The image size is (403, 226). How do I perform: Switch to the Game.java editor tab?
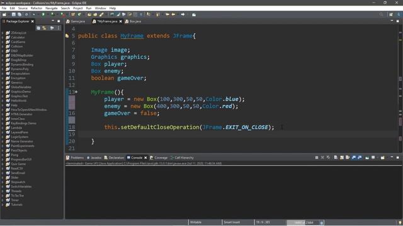tap(76, 21)
